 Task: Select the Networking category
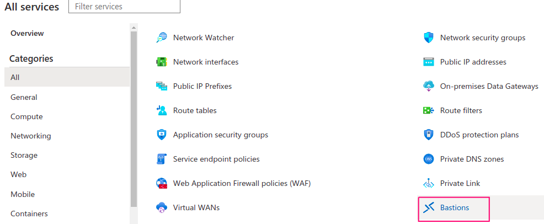click(x=30, y=136)
